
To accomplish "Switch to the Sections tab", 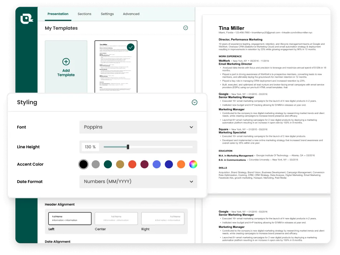I will pyautogui.click(x=84, y=14).
